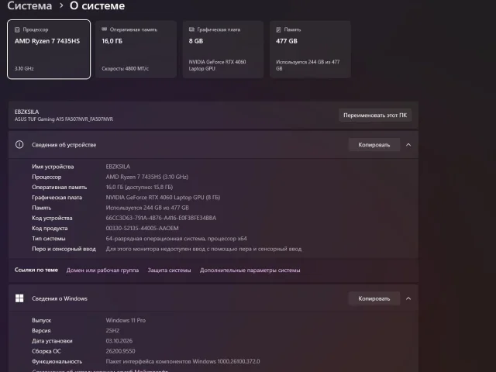Open the Процессор AMD Ryzen 7 card
This screenshot has height=372, width=496.
(49, 49)
